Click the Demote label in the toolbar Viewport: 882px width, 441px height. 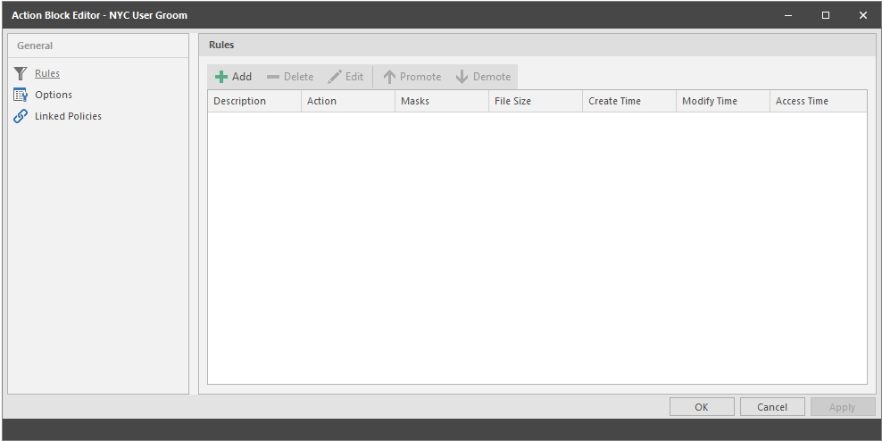(492, 77)
